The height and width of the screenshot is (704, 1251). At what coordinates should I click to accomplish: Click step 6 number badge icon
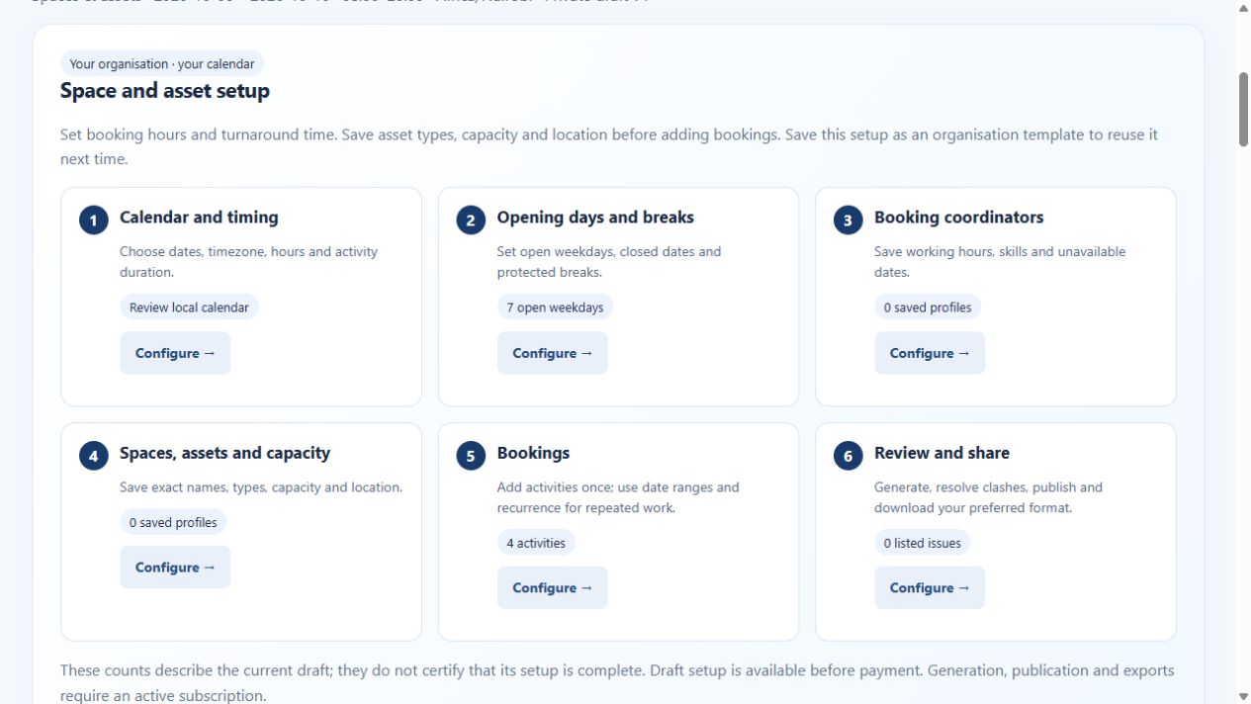[x=848, y=456]
